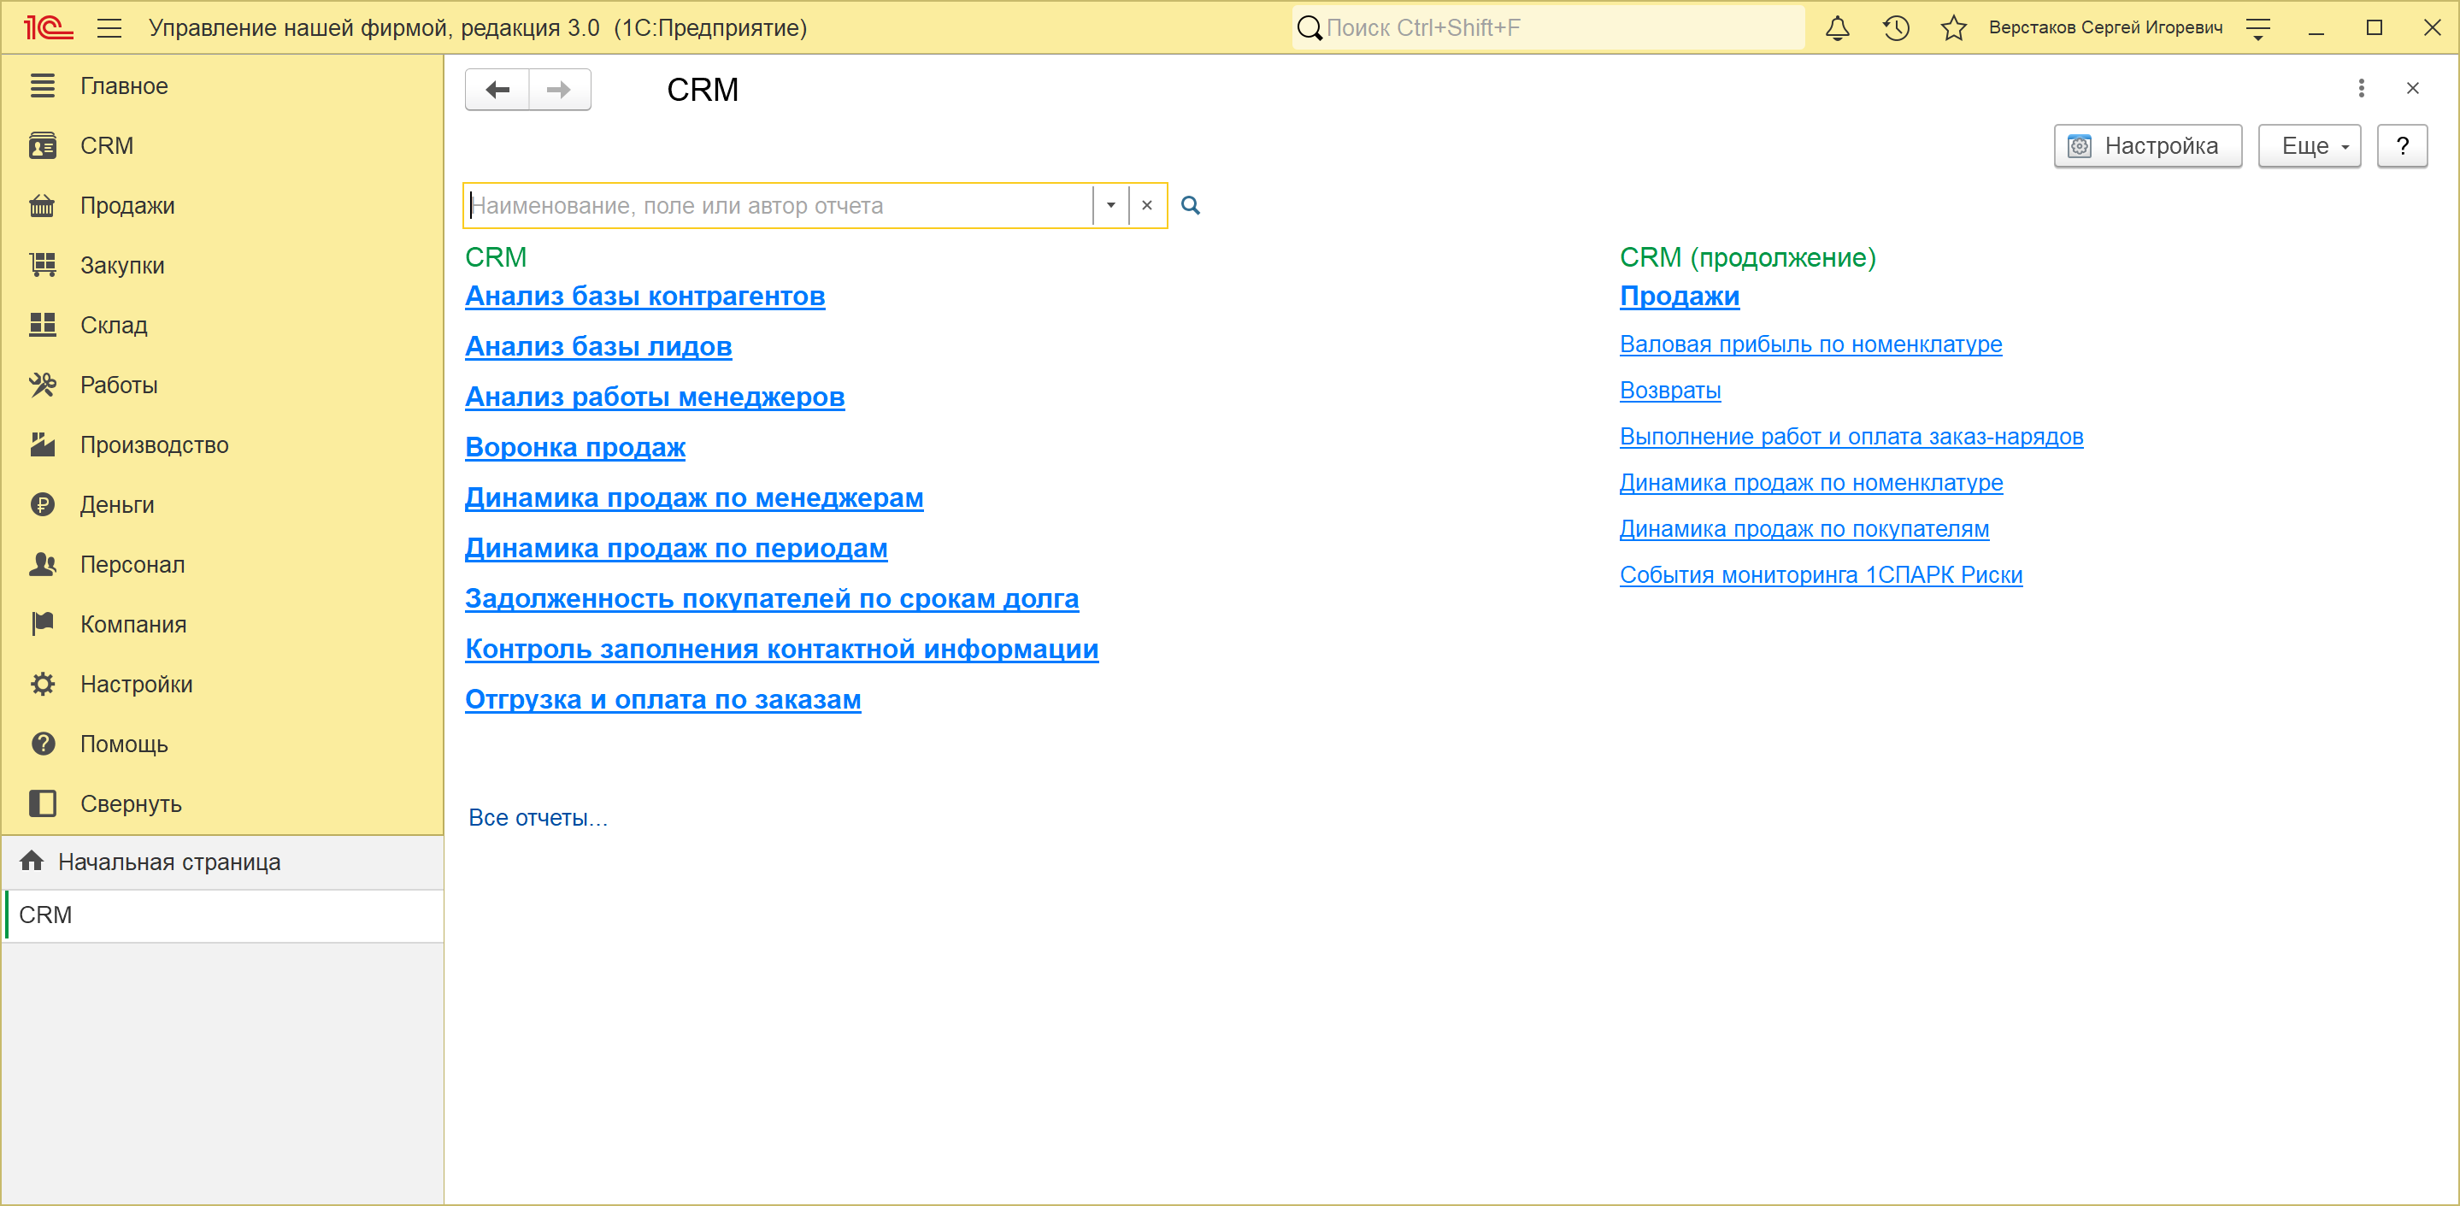
Task: Click the Компания flag icon
Action: (42, 625)
